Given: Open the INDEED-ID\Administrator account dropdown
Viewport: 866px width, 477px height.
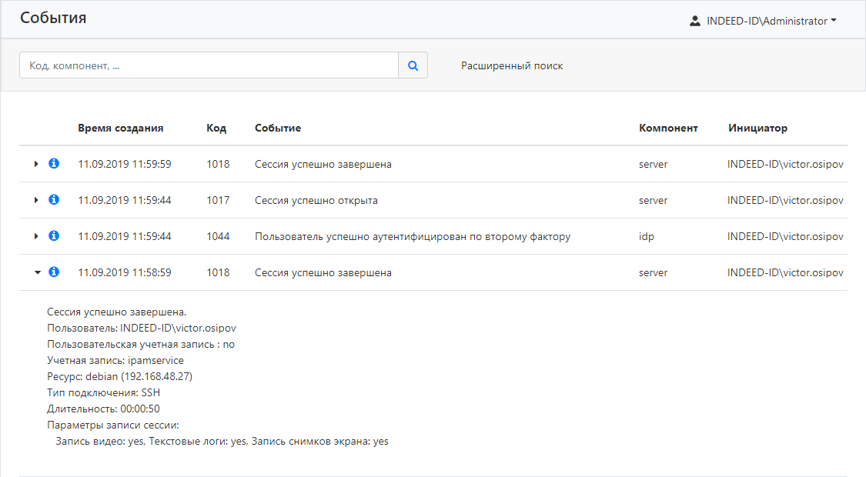Looking at the screenshot, I should (x=771, y=22).
